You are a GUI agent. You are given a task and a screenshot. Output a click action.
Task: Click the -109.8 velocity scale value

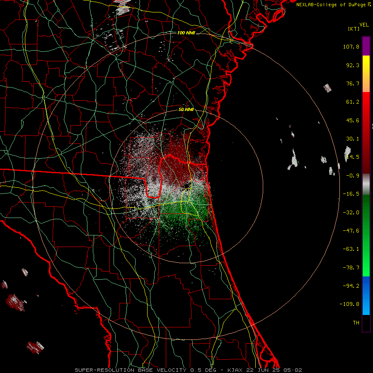(349, 304)
